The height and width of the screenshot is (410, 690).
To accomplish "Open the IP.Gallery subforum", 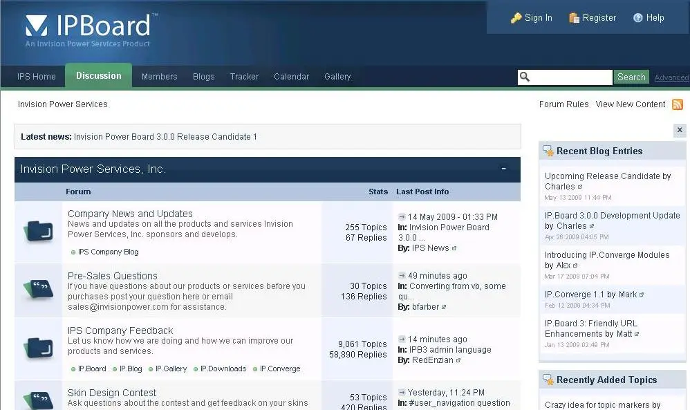I will [x=171, y=369].
